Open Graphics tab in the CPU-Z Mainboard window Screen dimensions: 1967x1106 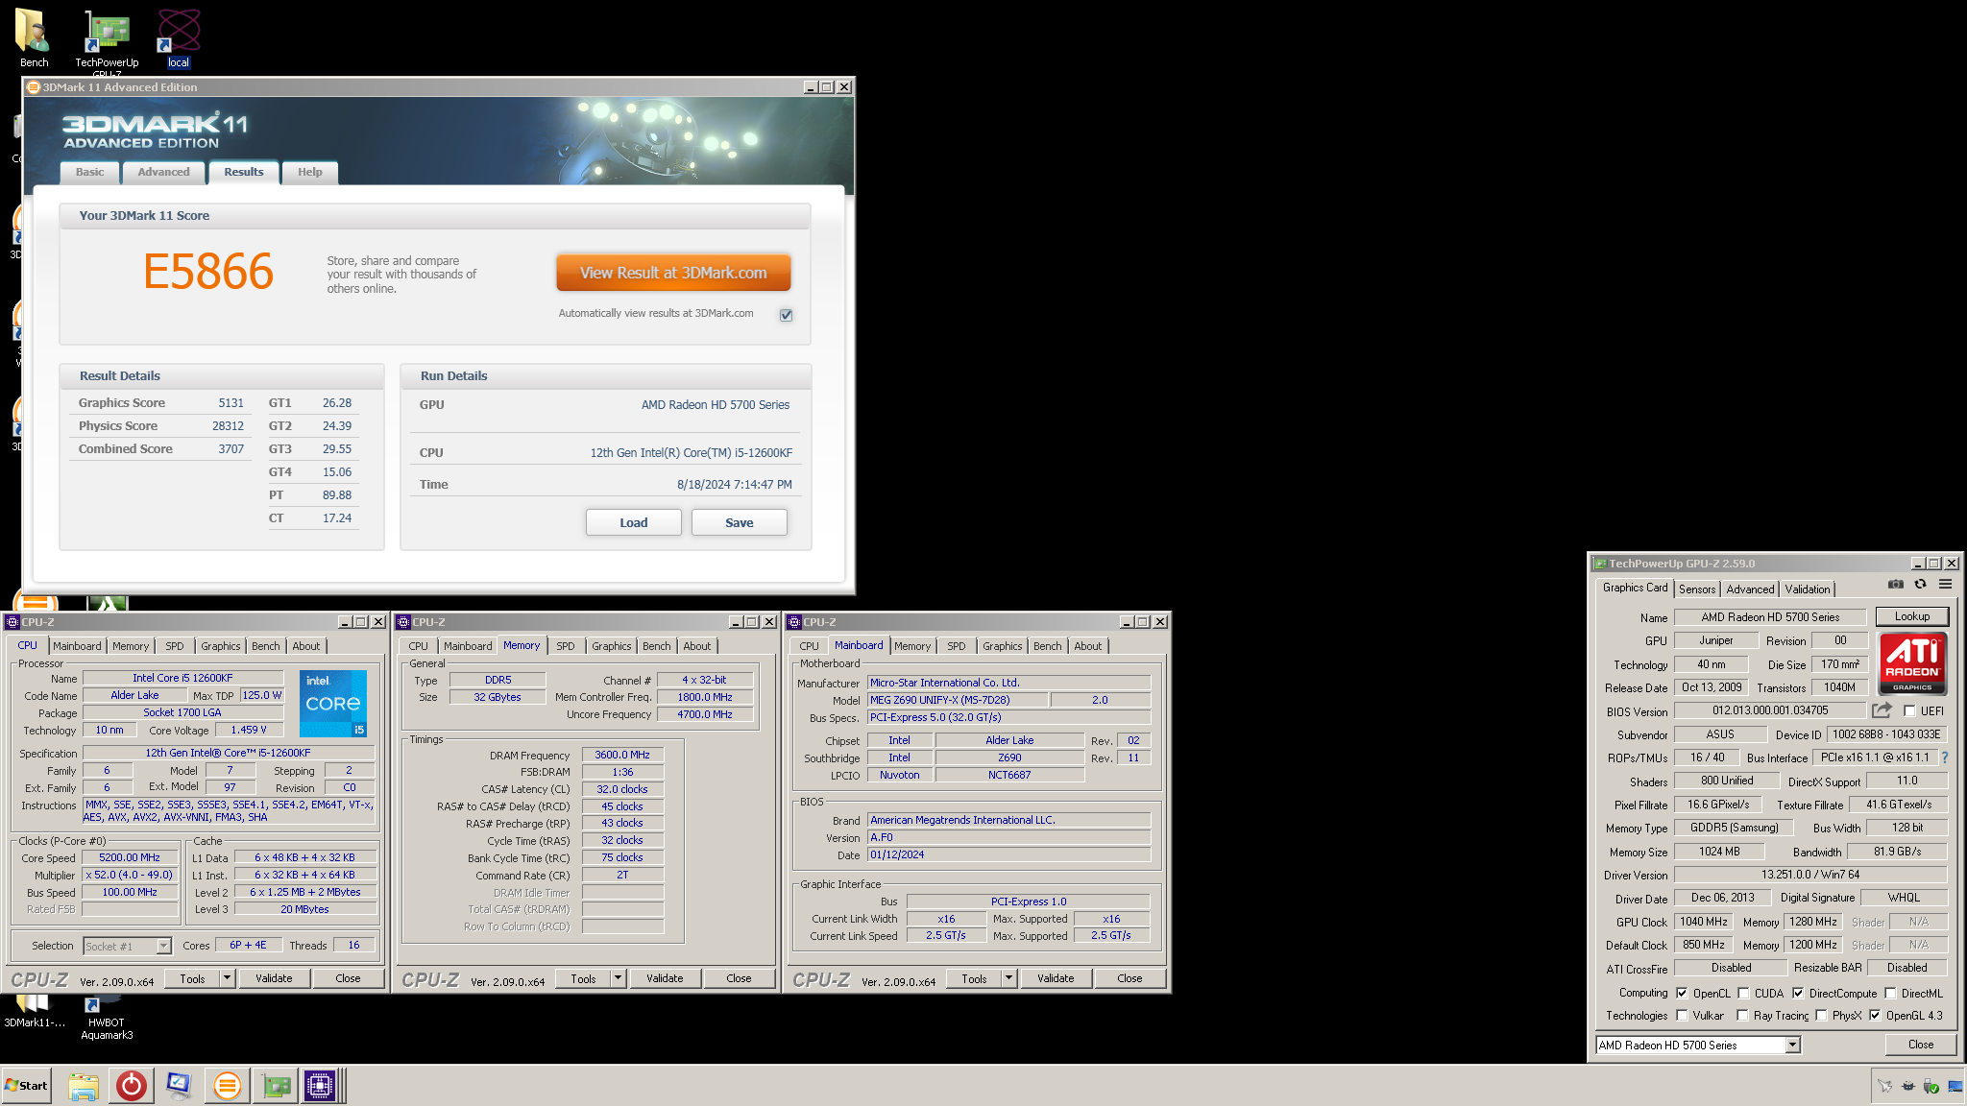[x=1003, y=646]
